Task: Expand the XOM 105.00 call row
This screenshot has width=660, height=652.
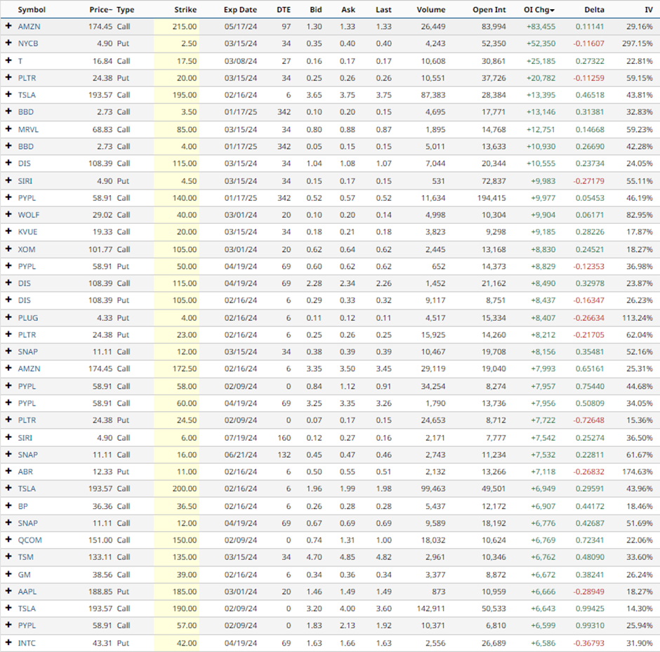Action: point(8,248)
